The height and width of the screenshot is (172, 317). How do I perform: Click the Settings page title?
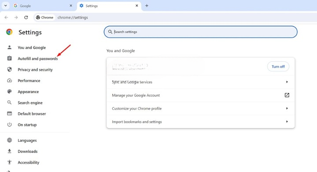click(x=30, y=32)
